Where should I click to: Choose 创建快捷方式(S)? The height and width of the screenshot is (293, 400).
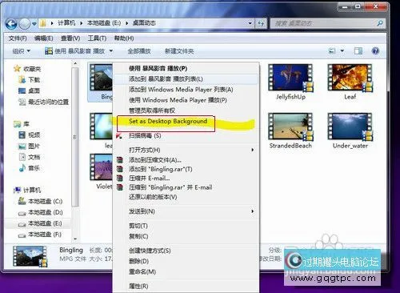[186, 251]
